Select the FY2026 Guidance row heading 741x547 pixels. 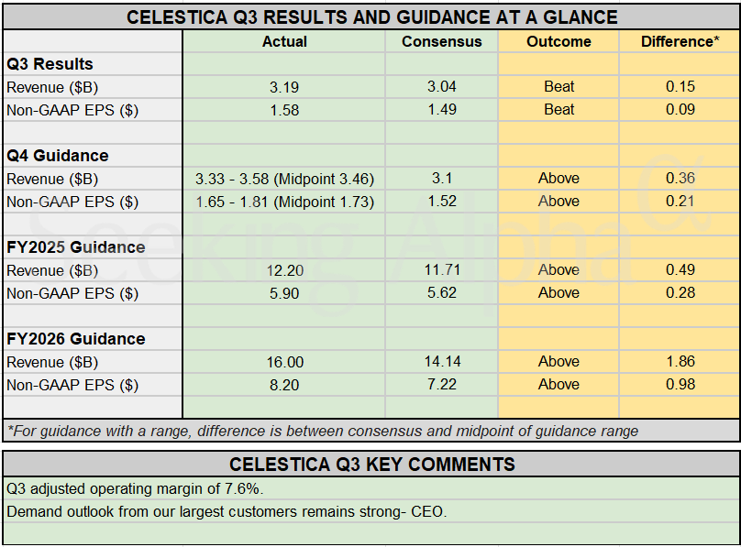click(75, 339)
